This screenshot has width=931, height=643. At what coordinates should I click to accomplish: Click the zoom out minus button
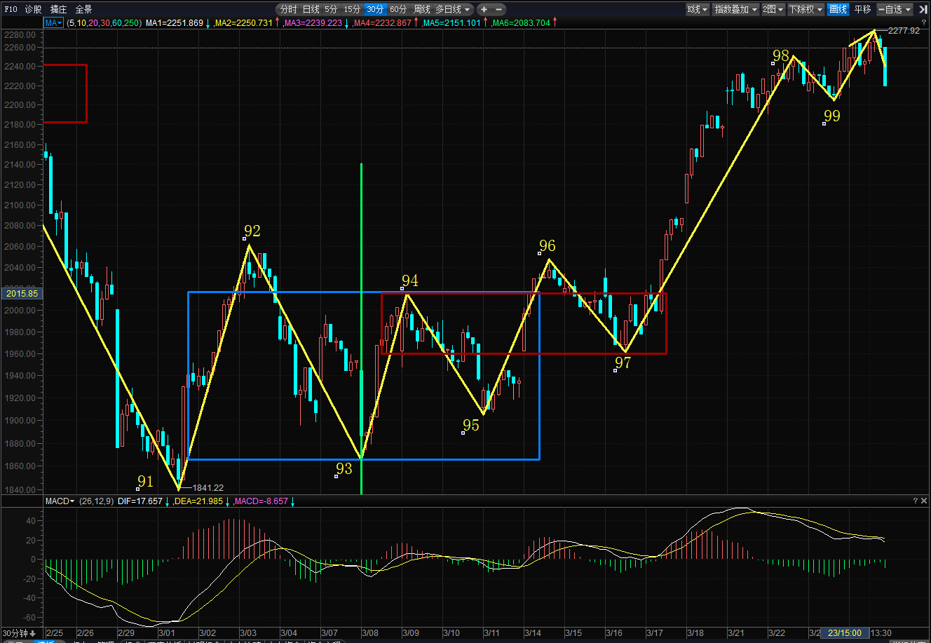499,9
